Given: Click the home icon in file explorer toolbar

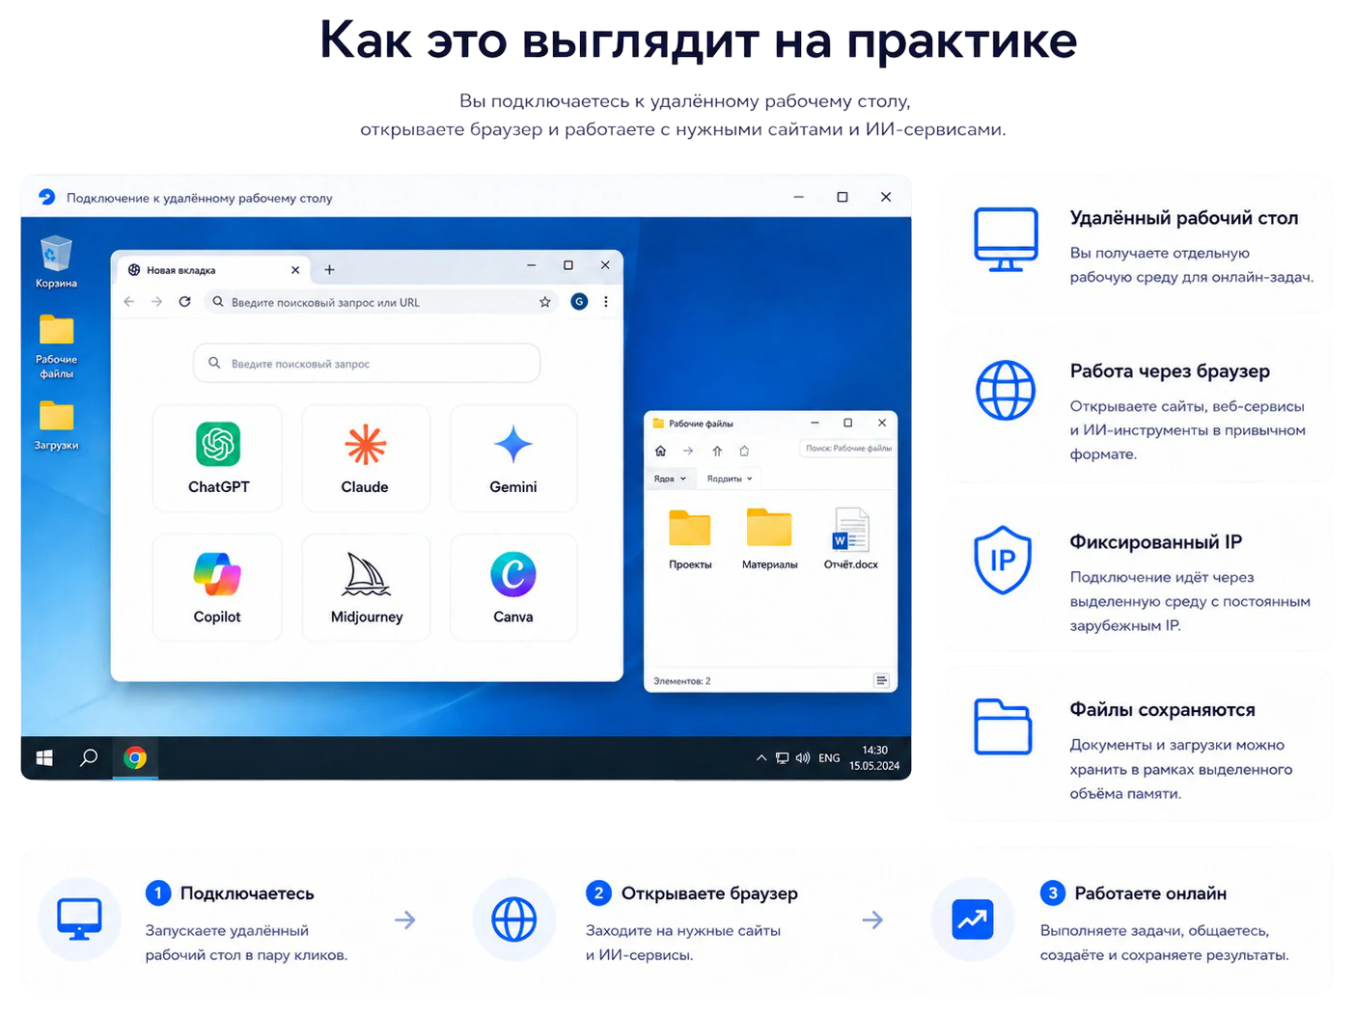Looking at the screenshot, I should tap(661, 451).
